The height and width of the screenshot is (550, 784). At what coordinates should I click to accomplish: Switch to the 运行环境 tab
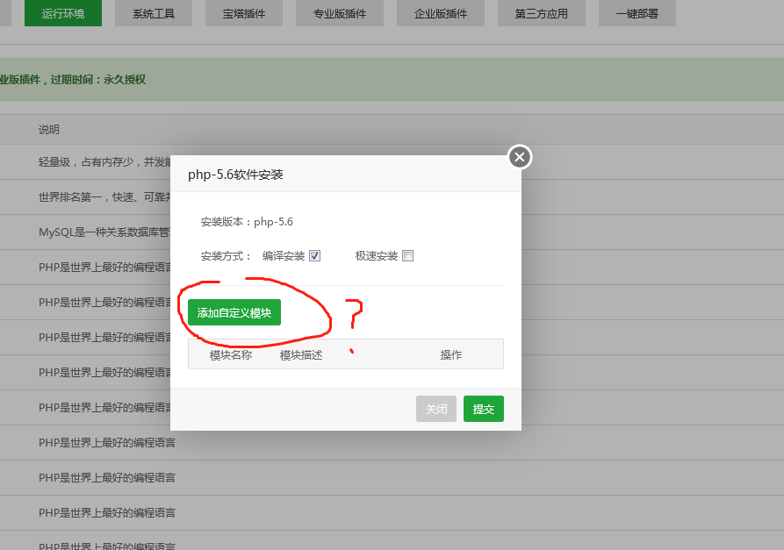(62, 13)
